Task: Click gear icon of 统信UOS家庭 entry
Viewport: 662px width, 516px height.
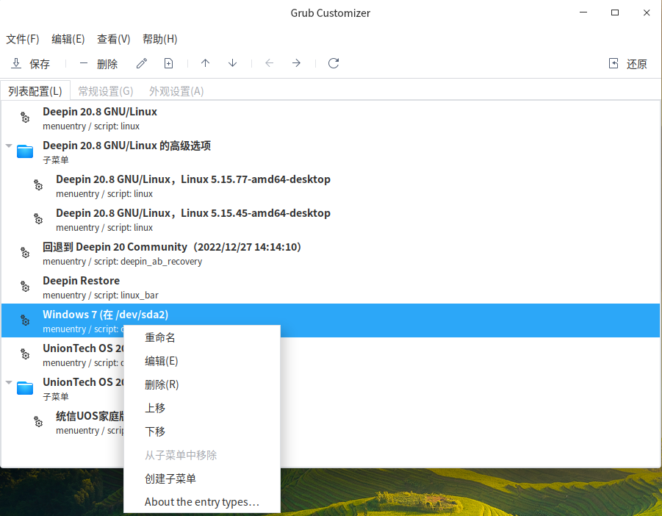Action: [x=38, y=421]
